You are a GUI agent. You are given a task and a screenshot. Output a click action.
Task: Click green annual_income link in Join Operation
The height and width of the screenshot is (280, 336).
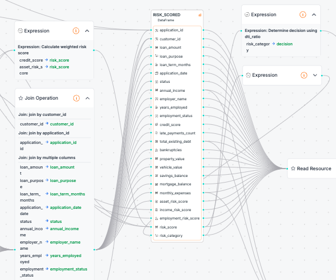point(64,229)
